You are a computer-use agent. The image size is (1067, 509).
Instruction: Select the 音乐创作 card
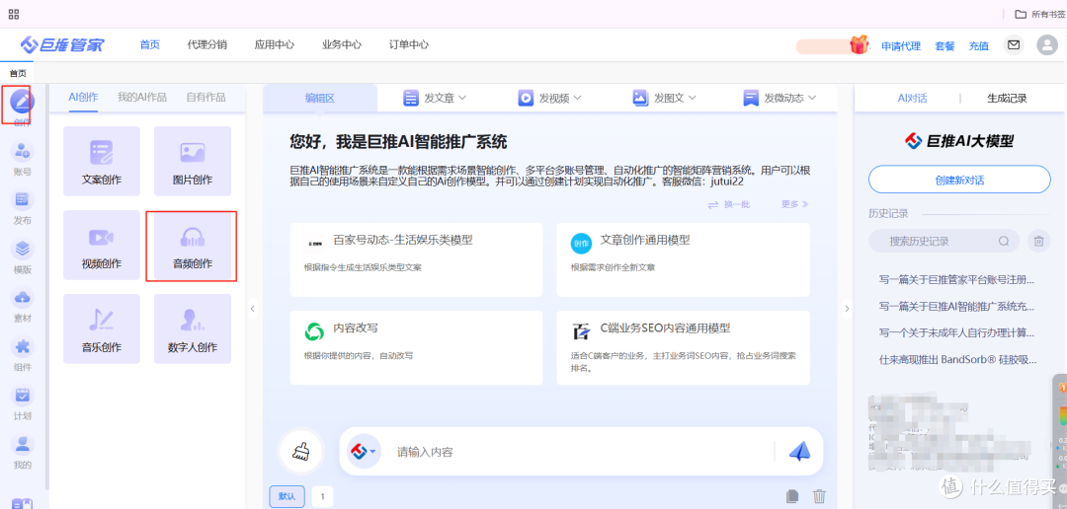pyautogui.click(x=102, y=328)
